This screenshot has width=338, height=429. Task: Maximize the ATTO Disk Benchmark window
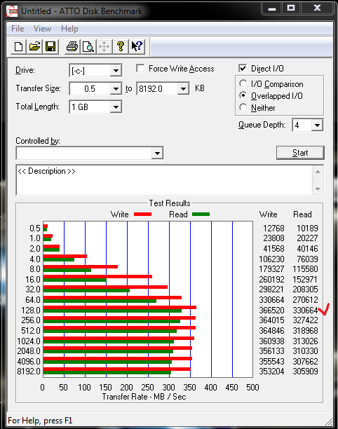pos(291,8)
